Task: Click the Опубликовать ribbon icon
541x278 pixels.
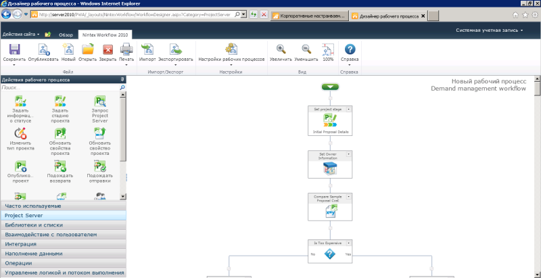Action: click(x=43, y=49)
